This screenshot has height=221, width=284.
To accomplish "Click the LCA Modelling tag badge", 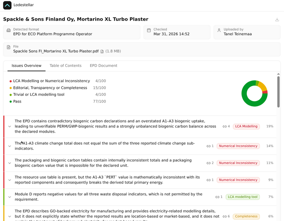I will (246, 126).
